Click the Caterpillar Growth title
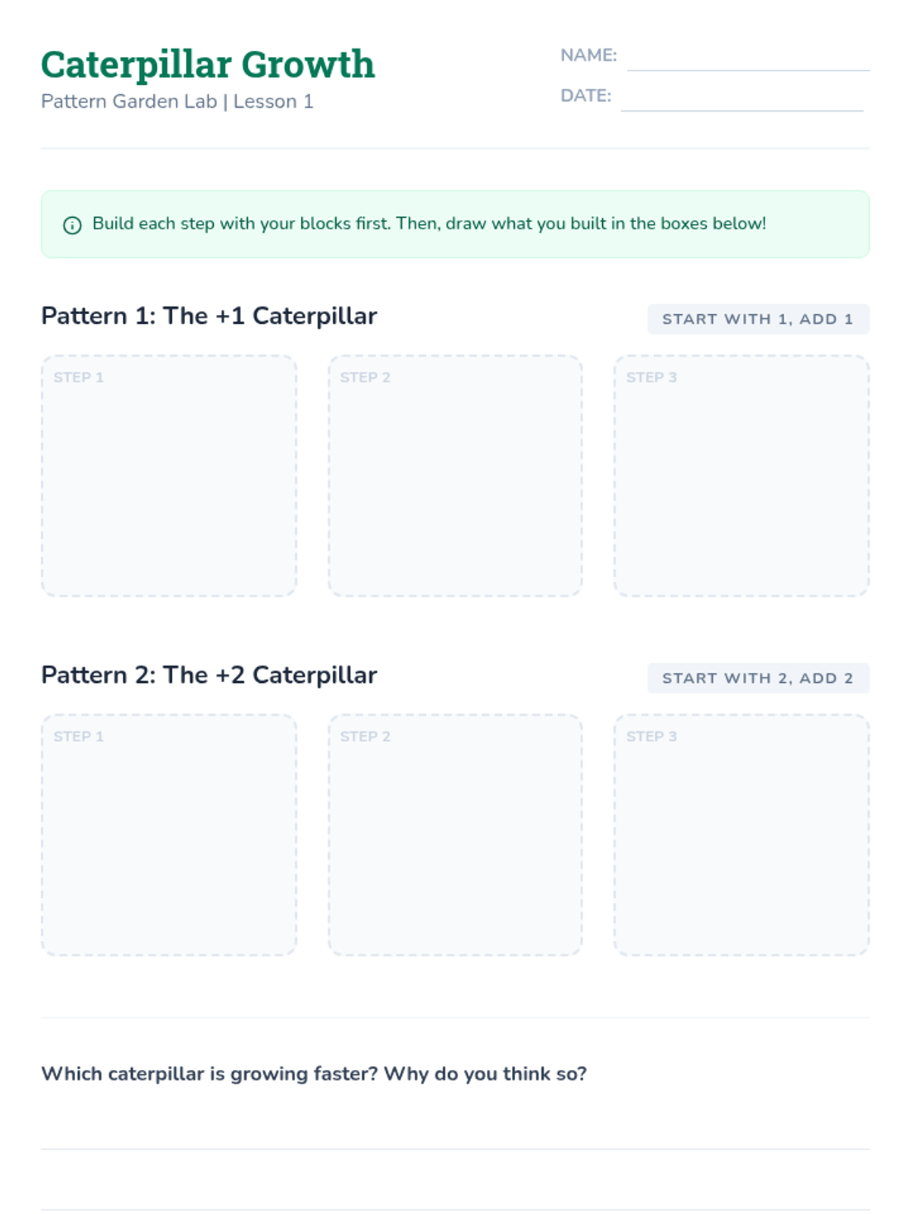This screenshot has height=1214, width=910. tap(208, 64)
